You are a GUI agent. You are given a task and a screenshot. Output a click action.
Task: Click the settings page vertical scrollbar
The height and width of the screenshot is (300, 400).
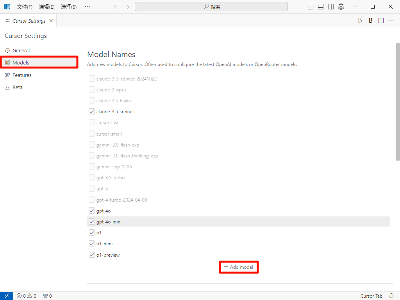[398, 102]
